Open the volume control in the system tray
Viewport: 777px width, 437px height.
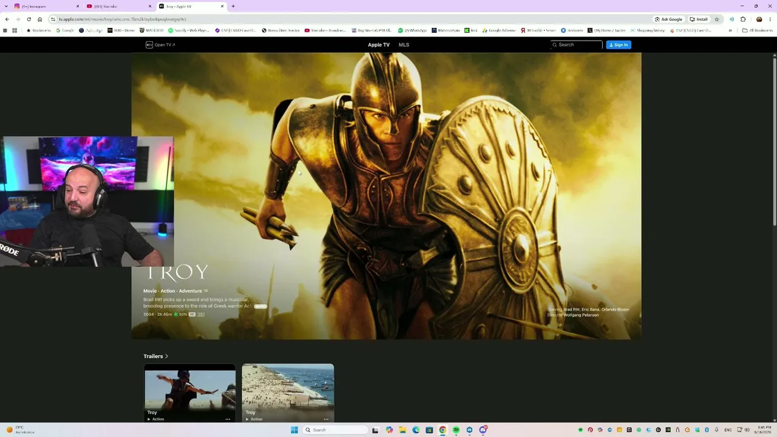pyautogui.click(x=747, y=430)
